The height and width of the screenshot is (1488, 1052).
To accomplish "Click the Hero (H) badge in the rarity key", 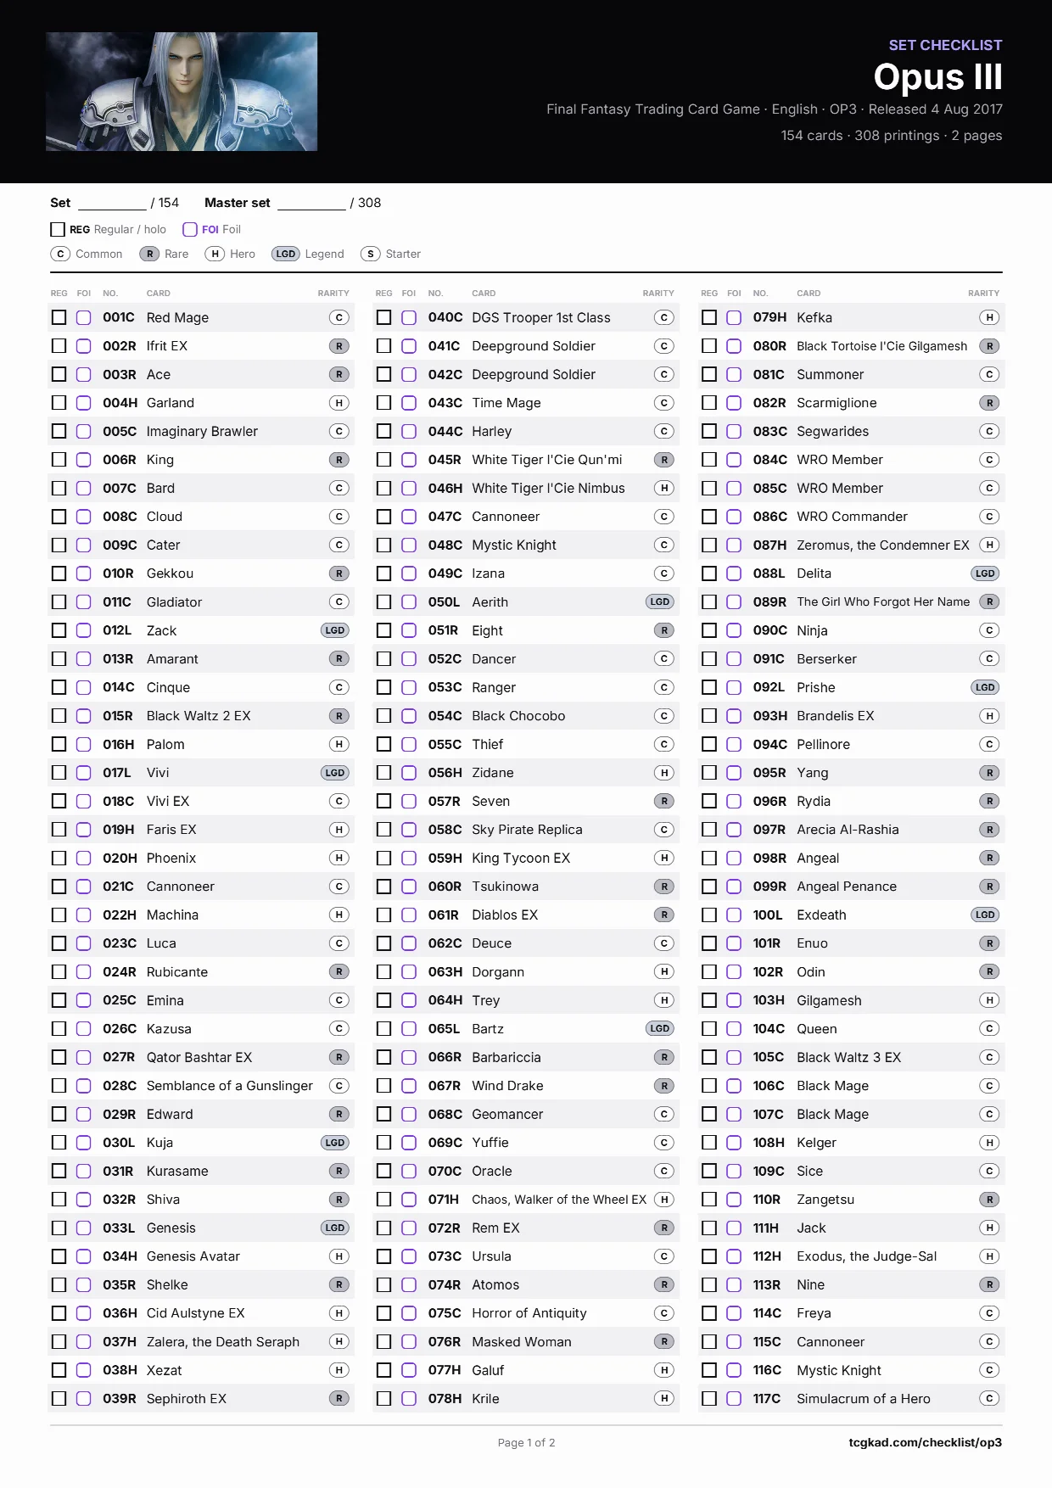I will [x=215, y=254].
